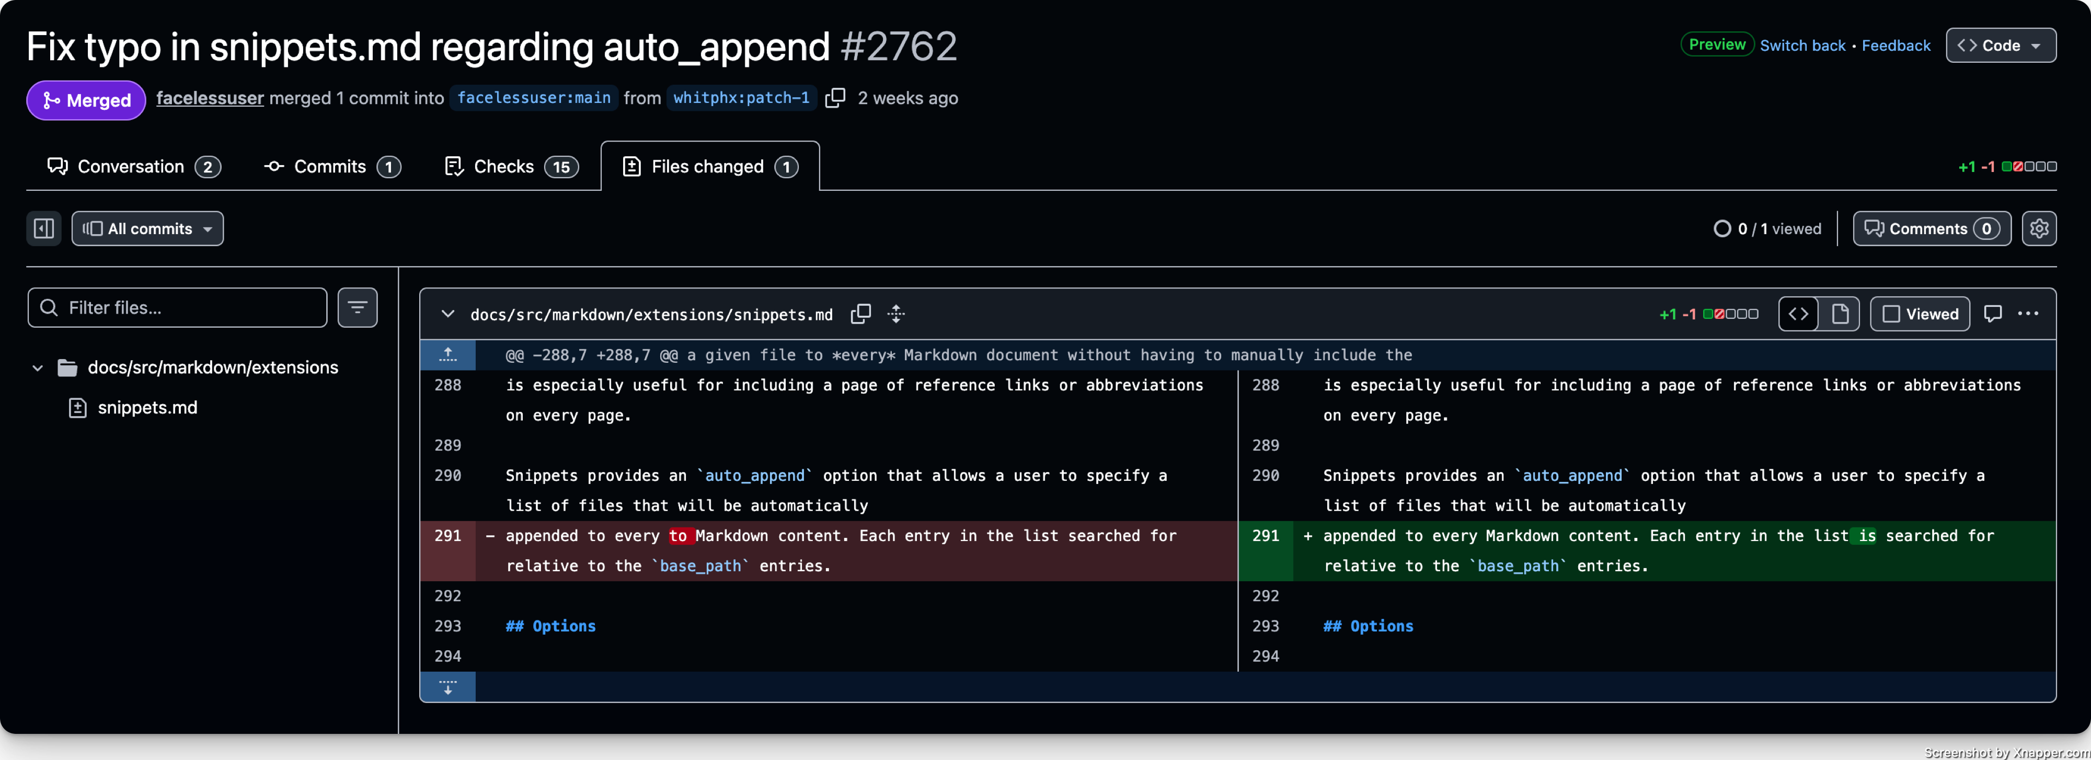The width and height of the screenshot is (2091, 760).
Task: Show rich diff view icon
Action: (1840, 314)
